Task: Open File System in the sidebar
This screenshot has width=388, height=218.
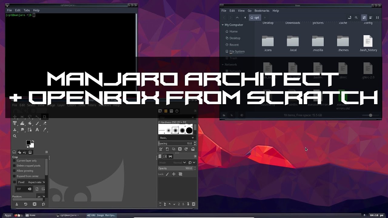Action: pos(237,51)
